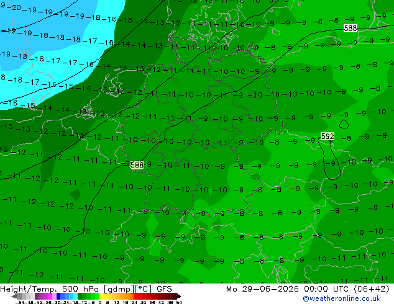Open the weatheronline.co.uk copyright link

tap(341, 298)
